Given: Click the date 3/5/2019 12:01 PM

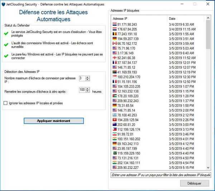Looking at the screenshot, I should 182,62.
